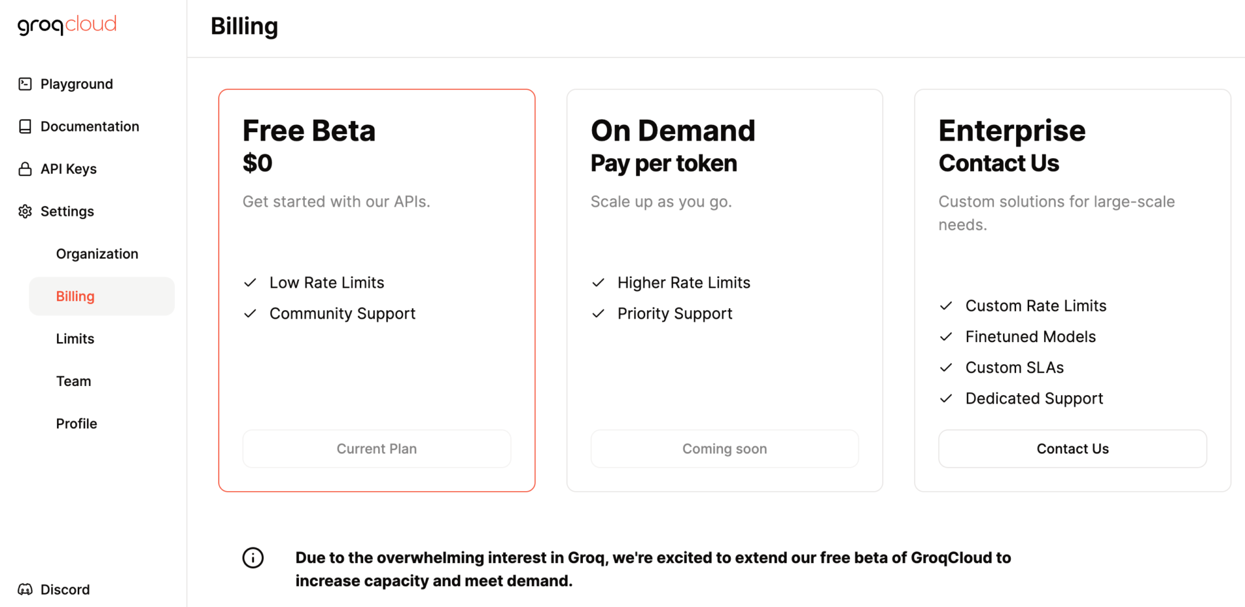The width and height of the screenshot is (1245, 607).
Task: Click the checkmark next to Finetuned Models
Action: [x=946, y=337]
